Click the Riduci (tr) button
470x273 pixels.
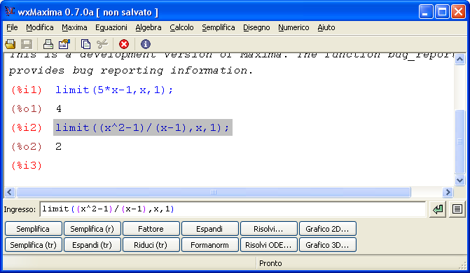click(151, 245)
